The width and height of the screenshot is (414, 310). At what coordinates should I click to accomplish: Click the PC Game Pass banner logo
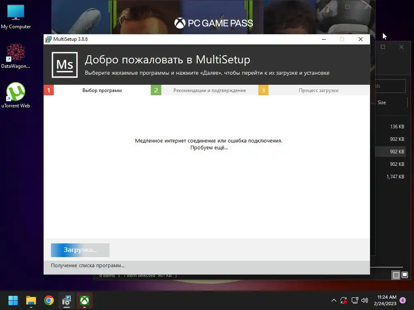(213, 23)
